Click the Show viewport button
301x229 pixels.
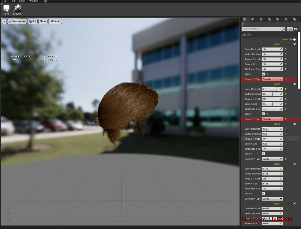point(43,21)
